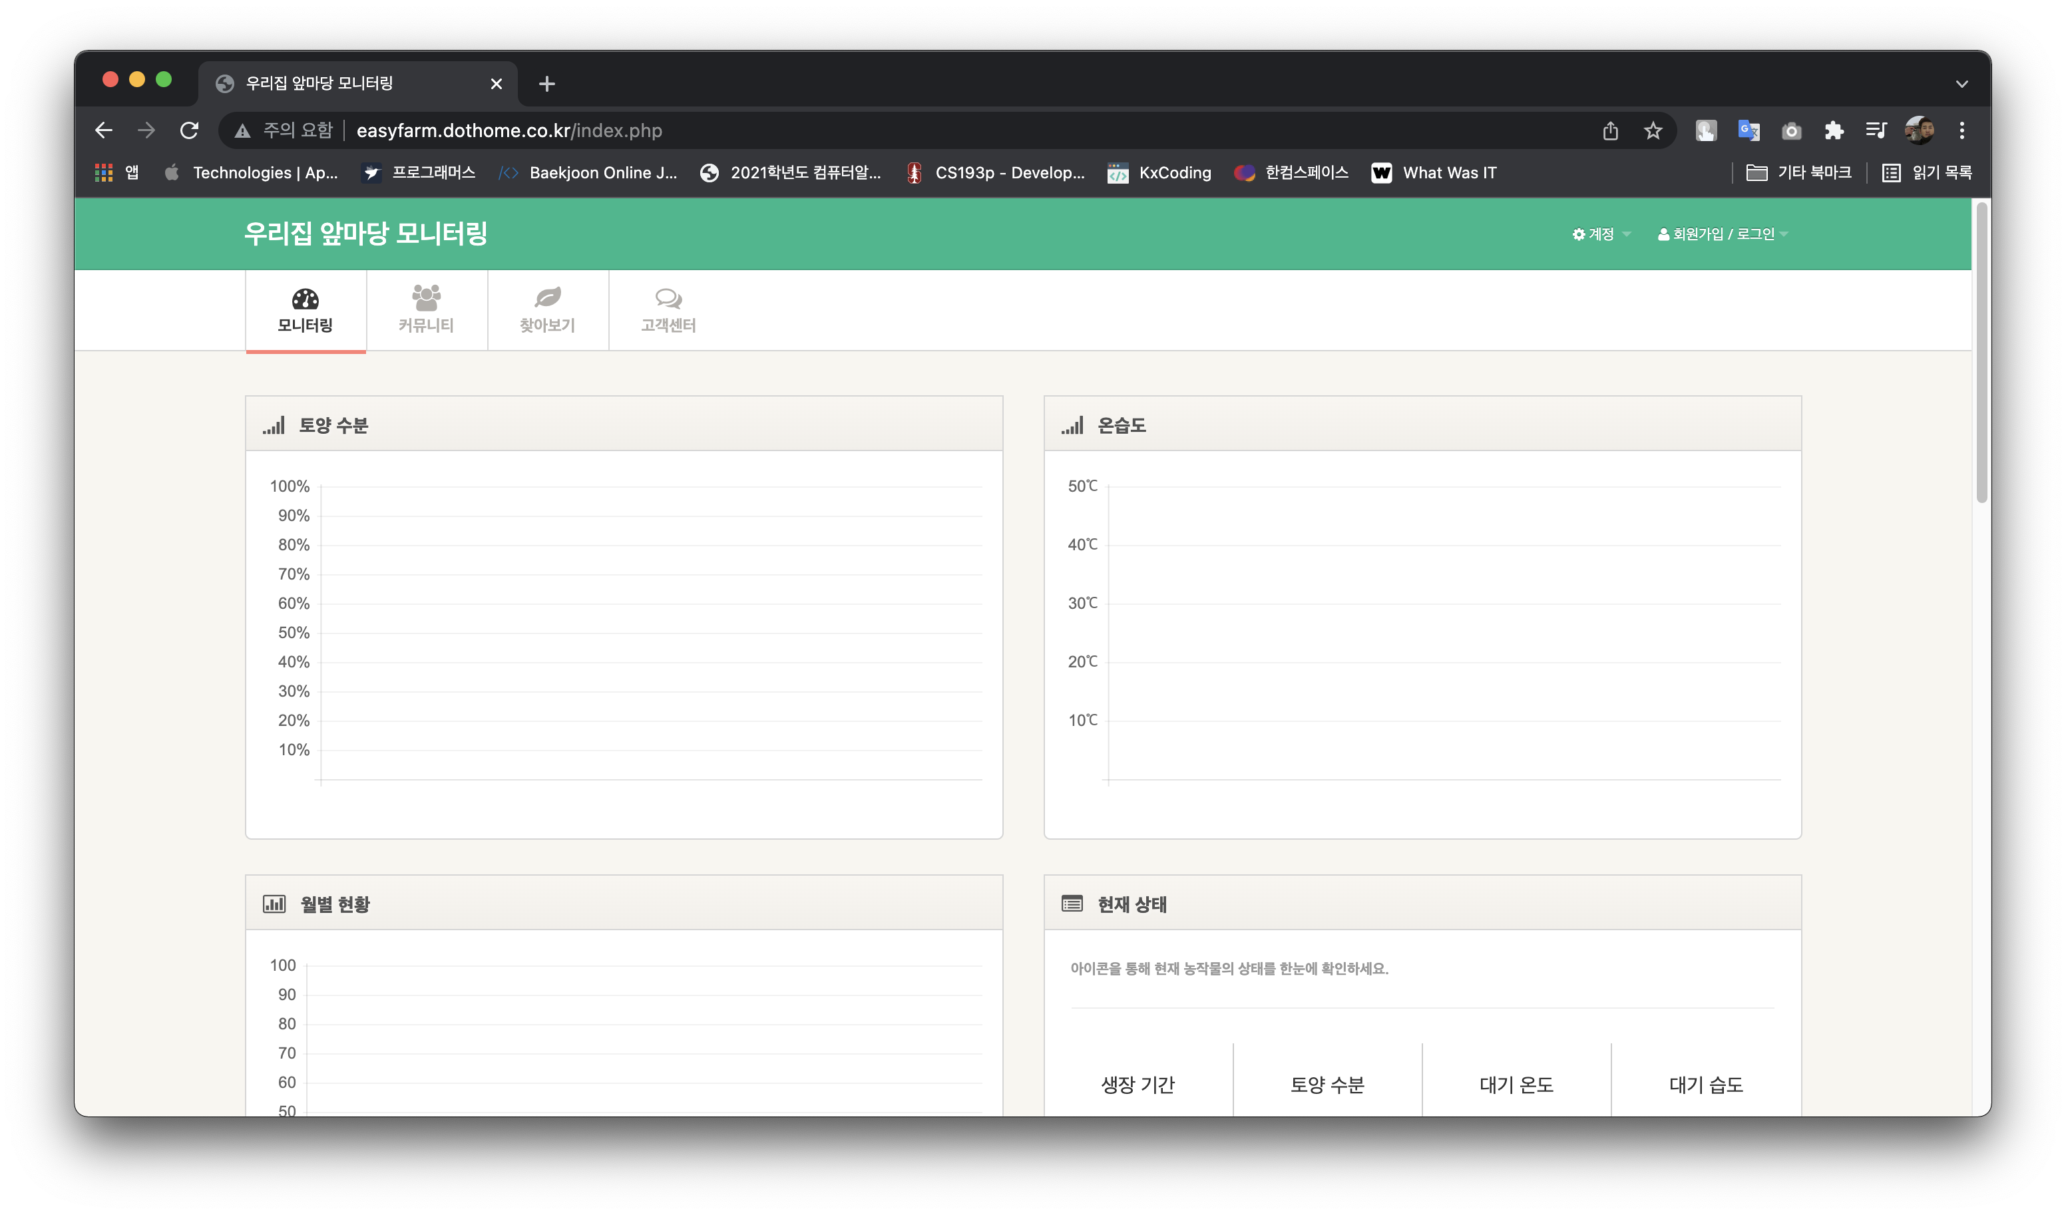Open the browser three-dot menu

(x=1962, y=130)
